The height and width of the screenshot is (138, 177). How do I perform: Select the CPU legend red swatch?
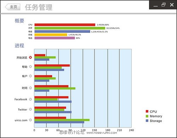[x=147, y=111]
